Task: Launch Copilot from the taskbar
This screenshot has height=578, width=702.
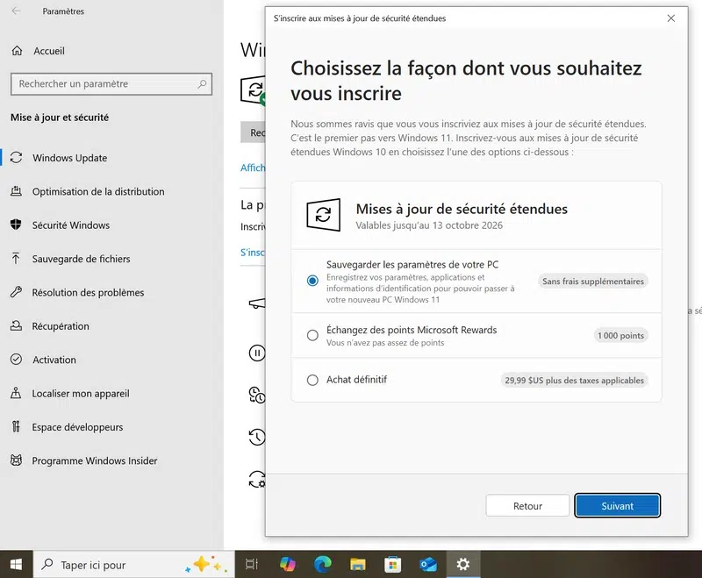Action: 288,565
